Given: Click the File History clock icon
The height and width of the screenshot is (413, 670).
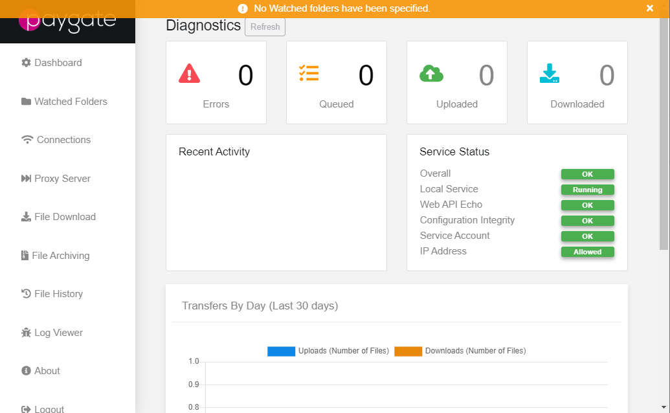Looking at the screenshot, I should [x=26, y=294].
